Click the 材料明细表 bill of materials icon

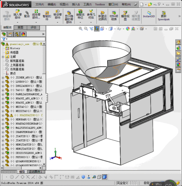tap(114, 16)
